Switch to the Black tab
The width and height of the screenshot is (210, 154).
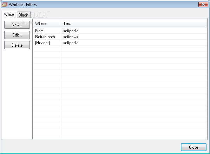(24, 15)
